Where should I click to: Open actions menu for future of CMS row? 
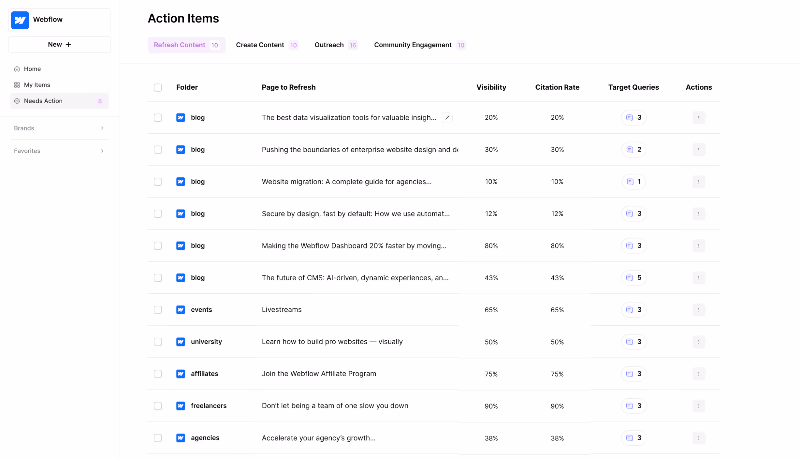699,278
